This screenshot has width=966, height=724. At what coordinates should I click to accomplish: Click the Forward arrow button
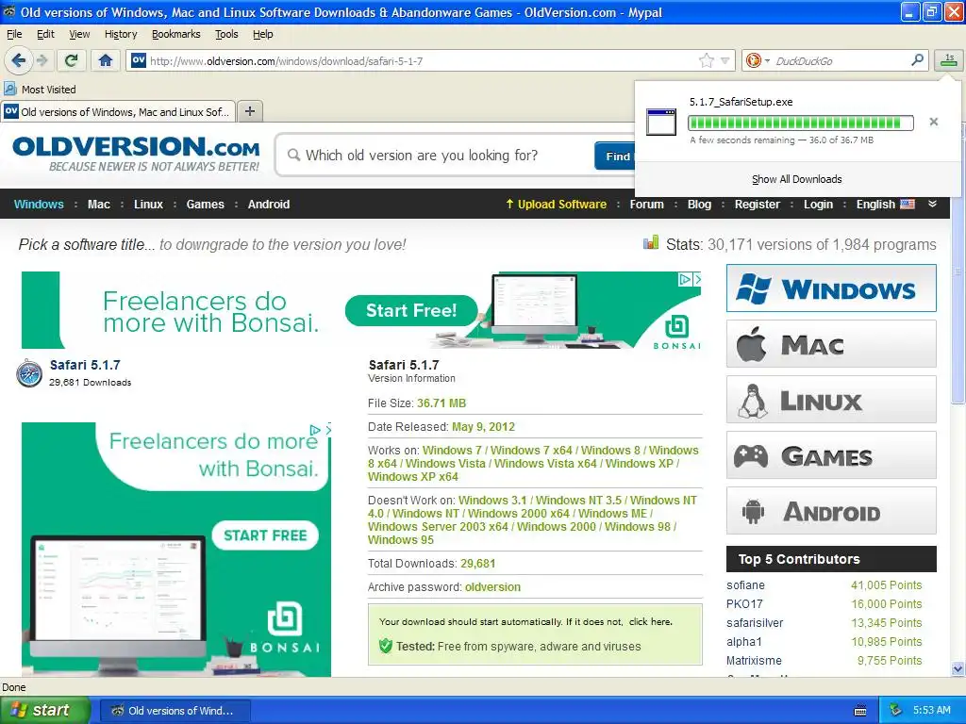coord(42,60)
